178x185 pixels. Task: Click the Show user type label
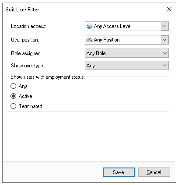pyautogui.click(x=28, y=66)
